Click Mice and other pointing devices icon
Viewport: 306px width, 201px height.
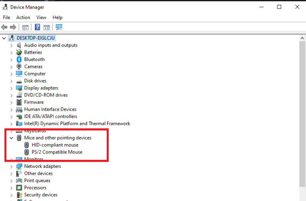point(19,138)
